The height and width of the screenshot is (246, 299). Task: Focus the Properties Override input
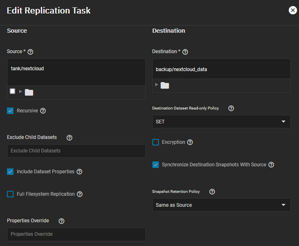coord(76,235)
